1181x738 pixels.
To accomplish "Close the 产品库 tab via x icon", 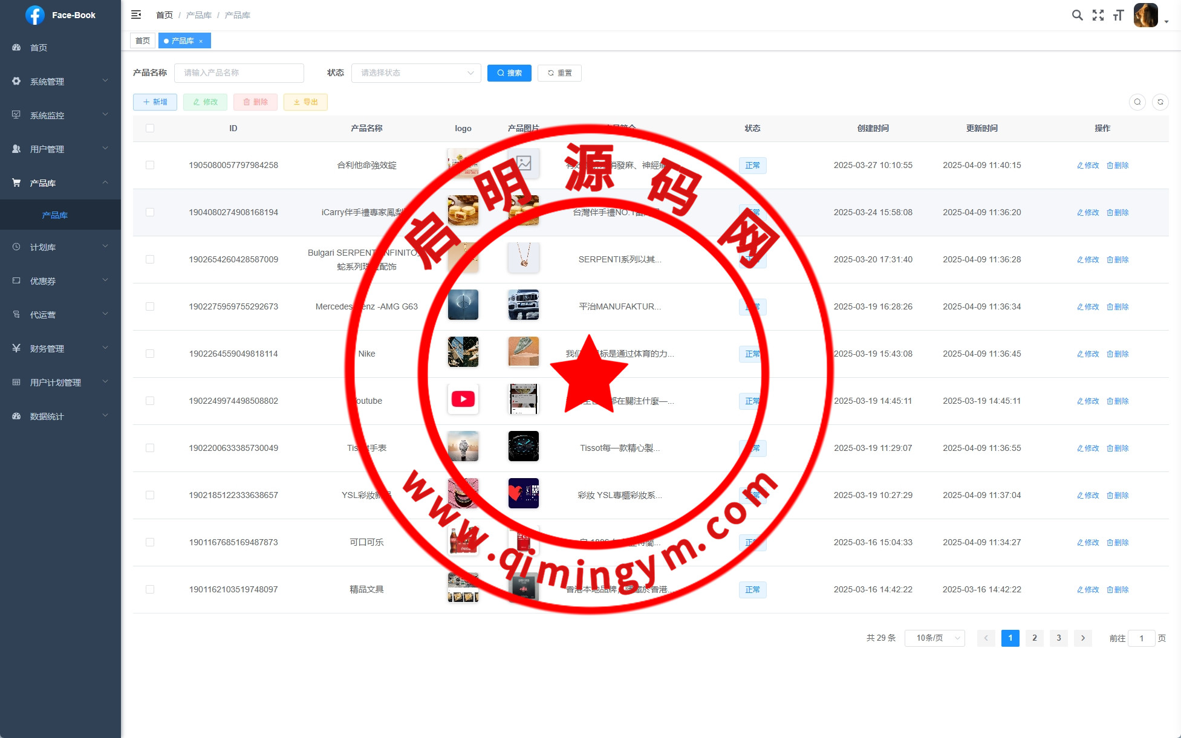I will click(201, 41).
